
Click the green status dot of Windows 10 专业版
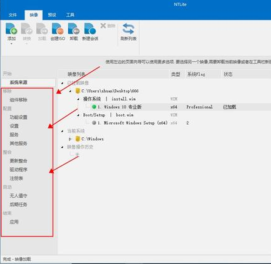(x=94, y=107)
